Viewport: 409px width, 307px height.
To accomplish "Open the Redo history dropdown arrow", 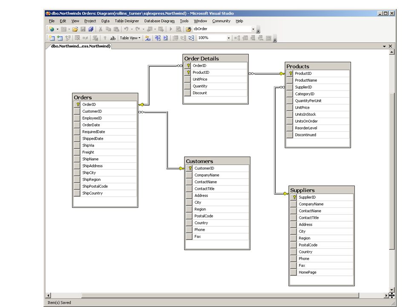I will tap(144, 29).
